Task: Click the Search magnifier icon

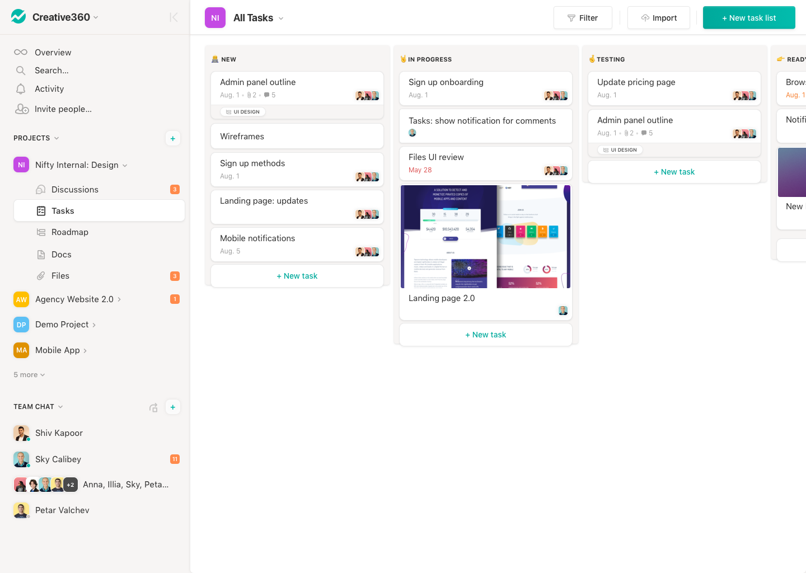Action: click(21, 71)
